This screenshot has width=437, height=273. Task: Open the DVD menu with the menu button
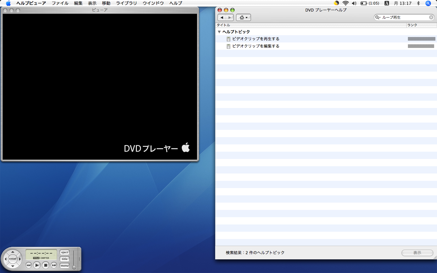point(65,266)
